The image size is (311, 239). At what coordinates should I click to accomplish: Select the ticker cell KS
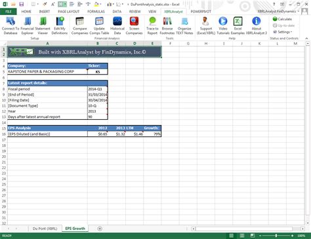(x=98, y=71)
